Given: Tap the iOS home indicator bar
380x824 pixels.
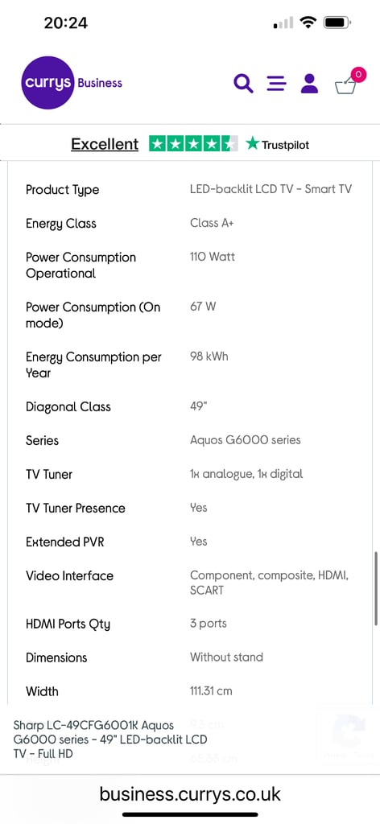Looking at the screenshot, I should pos(190,815).
